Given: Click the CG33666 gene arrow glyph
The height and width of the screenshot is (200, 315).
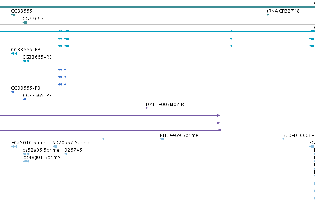Looking at the screenshot, I should pos(13,15).
